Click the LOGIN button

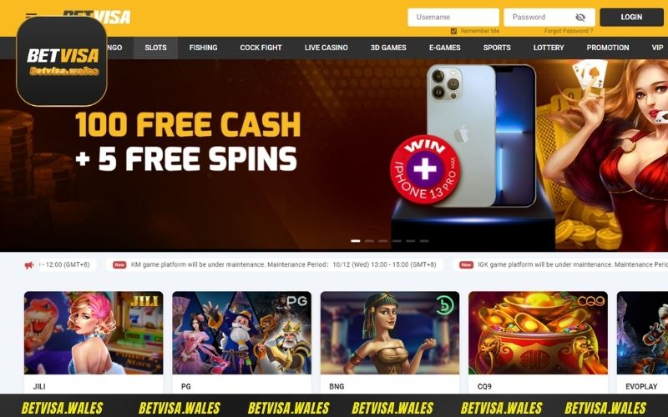631,17
